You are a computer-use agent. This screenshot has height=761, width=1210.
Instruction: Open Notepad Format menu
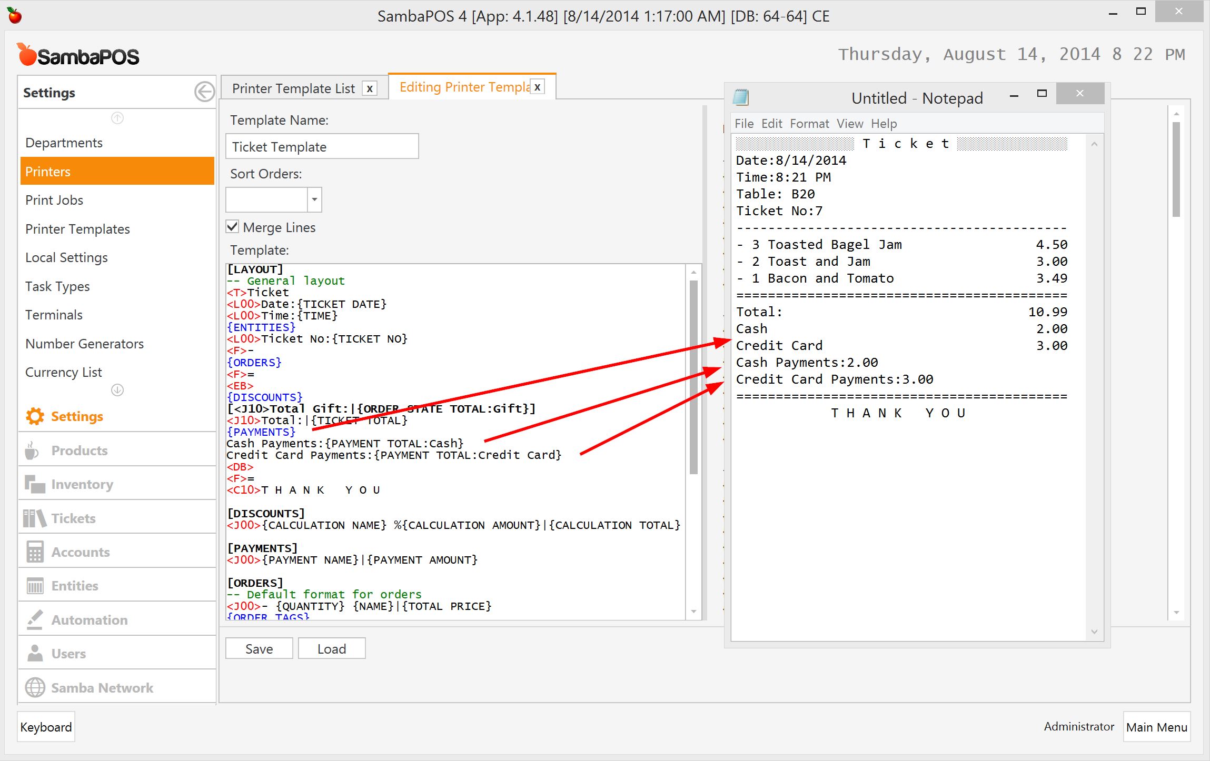pos(809,124)
